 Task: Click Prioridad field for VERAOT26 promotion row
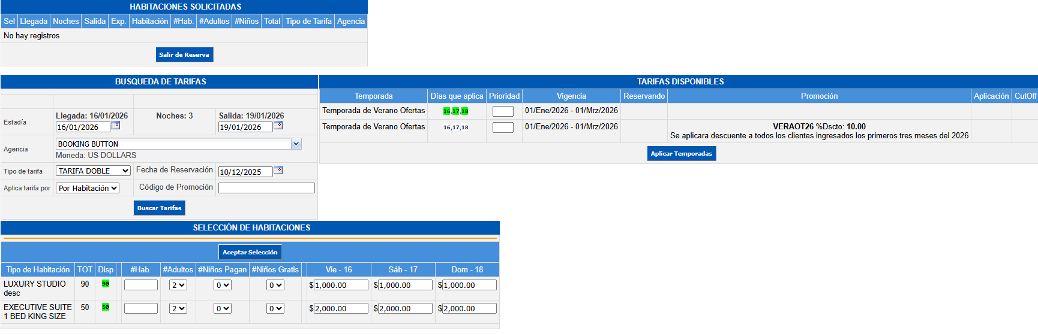pos(503,127)
